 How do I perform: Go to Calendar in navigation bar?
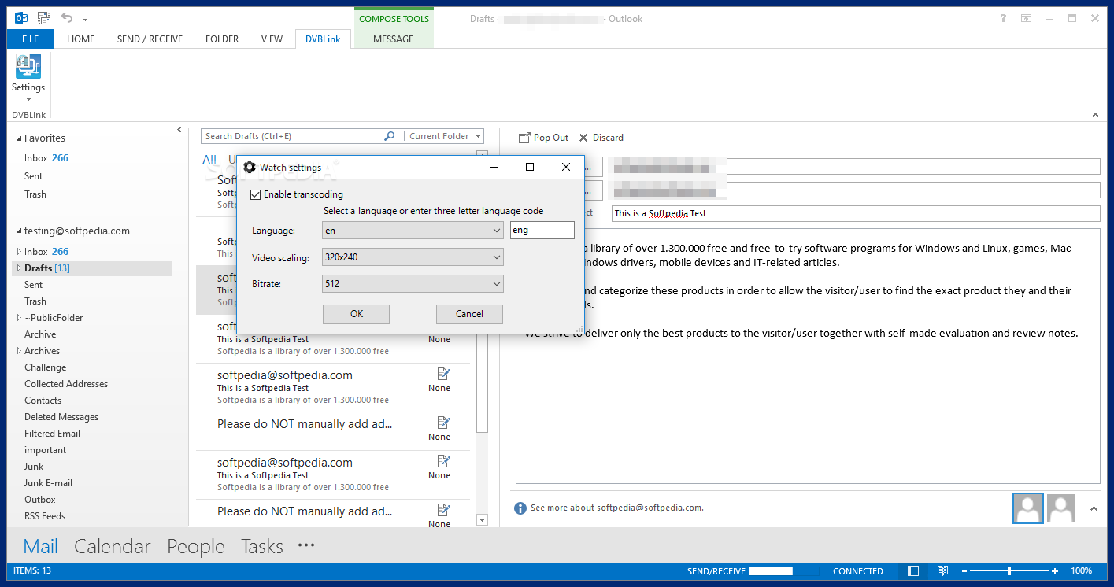point(113,546)
